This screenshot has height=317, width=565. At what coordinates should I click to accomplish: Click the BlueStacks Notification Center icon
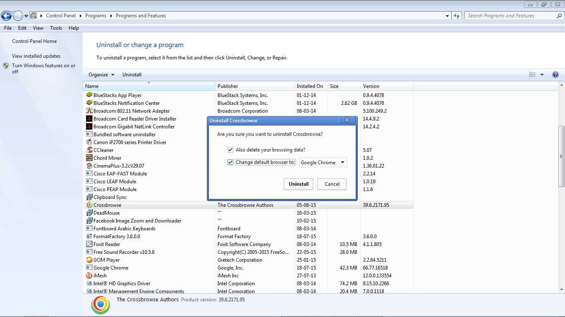tap(89, 103)
